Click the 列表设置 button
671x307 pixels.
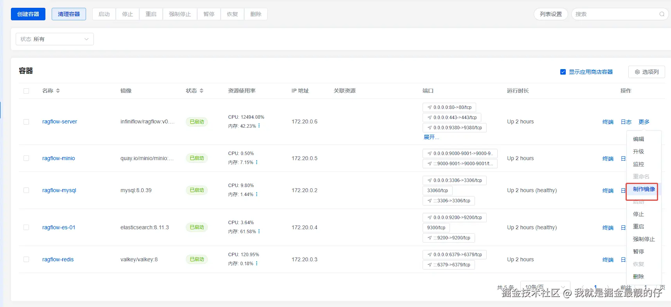click(x=551, y=14)
